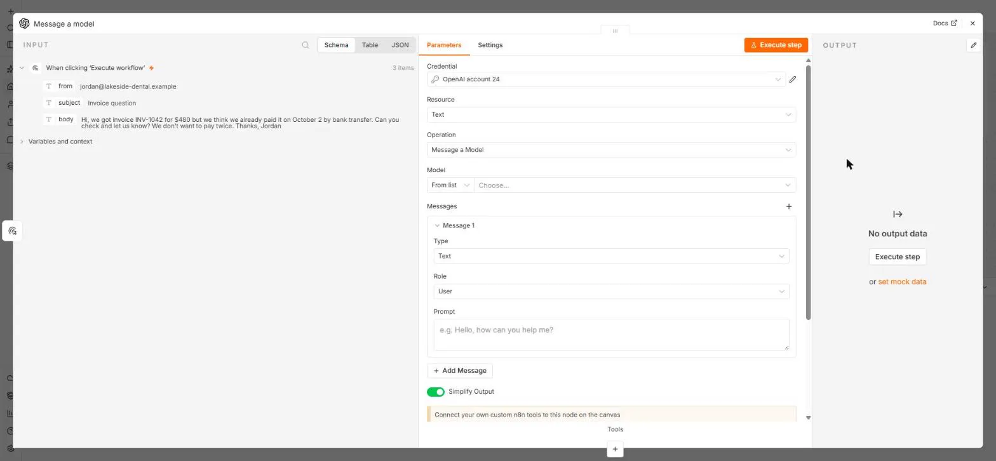Click the trigger icon beside 'When clicking Execute workflow'
This screenshot has height=461, width=996.
click(36, 68)
